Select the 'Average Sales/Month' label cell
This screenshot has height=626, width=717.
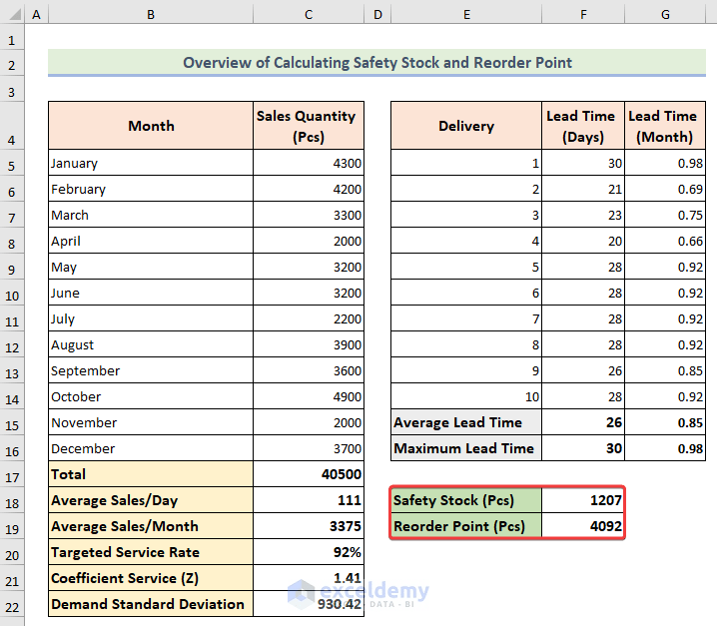(151, 526)
